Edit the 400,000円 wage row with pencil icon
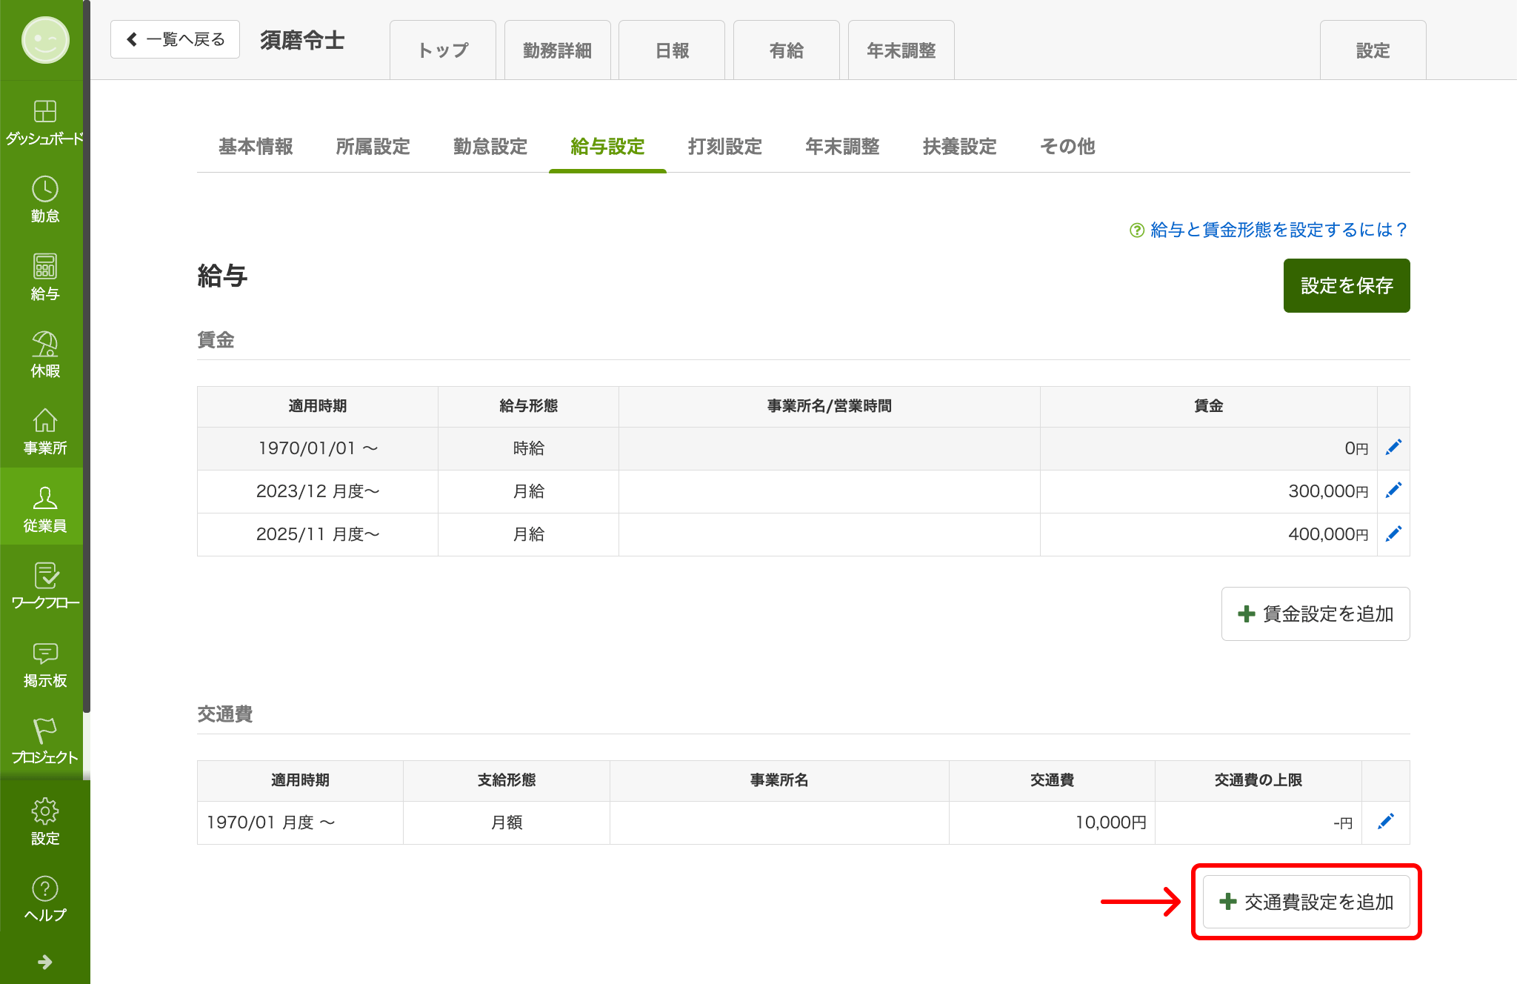This screenshot has height=984, width=1517. [1393, 533]
